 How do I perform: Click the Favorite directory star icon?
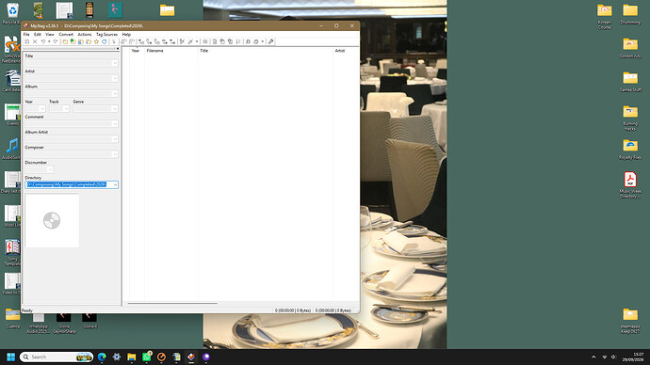pyautogui.click(x=97, y=41)
